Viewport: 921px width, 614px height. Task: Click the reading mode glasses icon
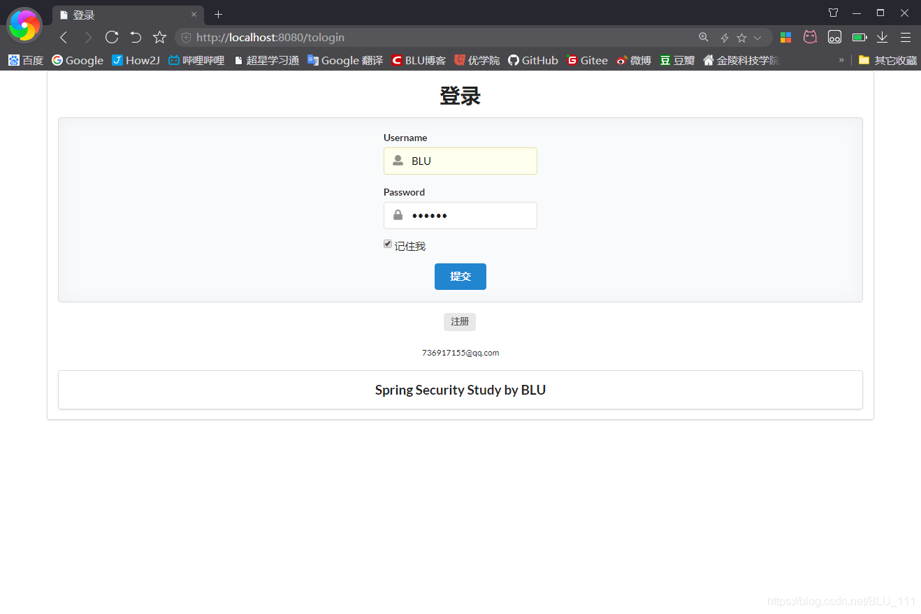tap(834, 37)
